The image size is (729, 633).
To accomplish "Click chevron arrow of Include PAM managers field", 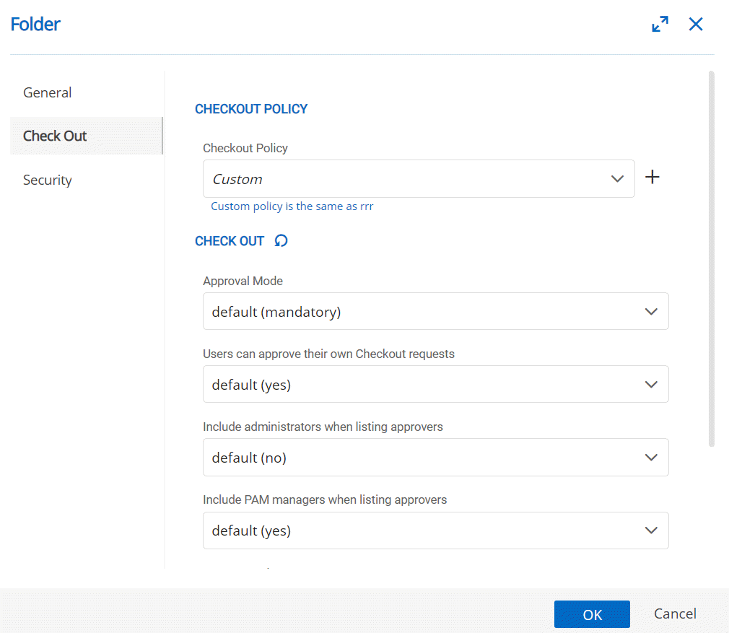I will [x=651, y=531].
